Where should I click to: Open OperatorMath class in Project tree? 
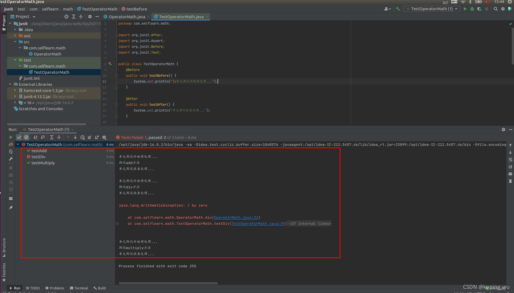coord(47,54)
